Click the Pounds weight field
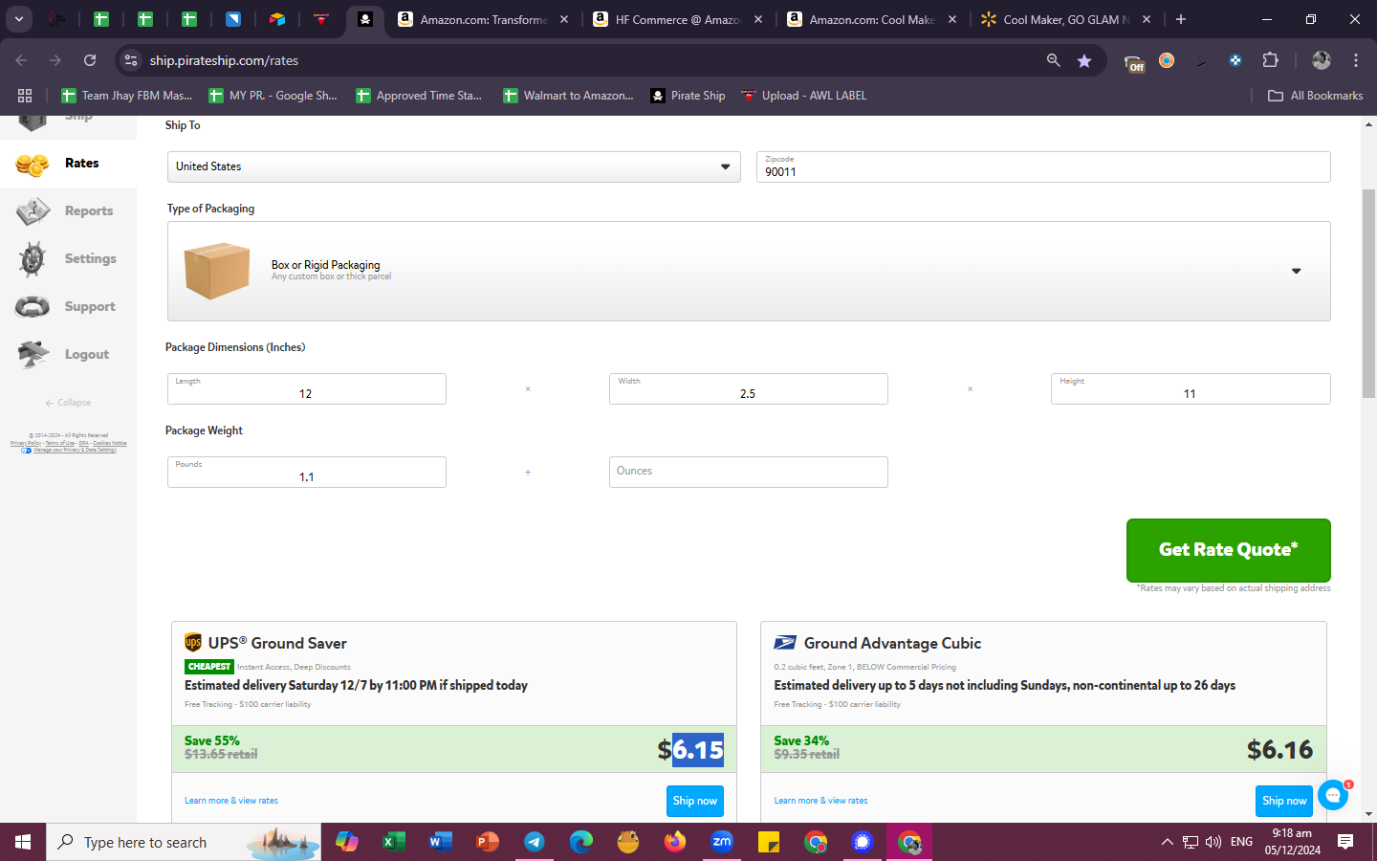This screenshot has width=1377, height=861. (306, 472)
